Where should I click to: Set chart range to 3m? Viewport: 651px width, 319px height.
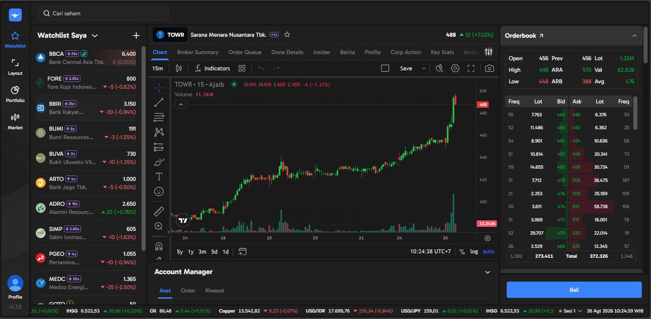point(202,251)
